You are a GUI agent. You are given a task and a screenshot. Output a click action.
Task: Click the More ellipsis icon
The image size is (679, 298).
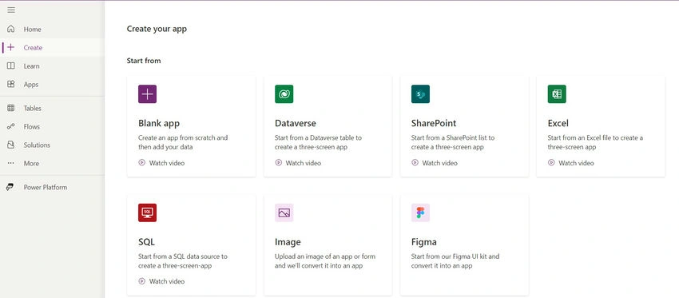coord(11,163)
